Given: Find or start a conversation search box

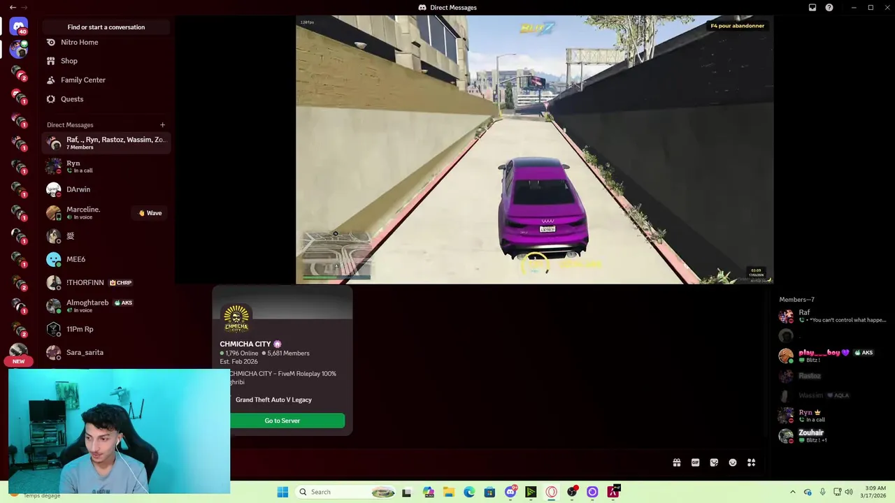Looking at the screenshot, I should pyautogui.click(x=106, y=27).
